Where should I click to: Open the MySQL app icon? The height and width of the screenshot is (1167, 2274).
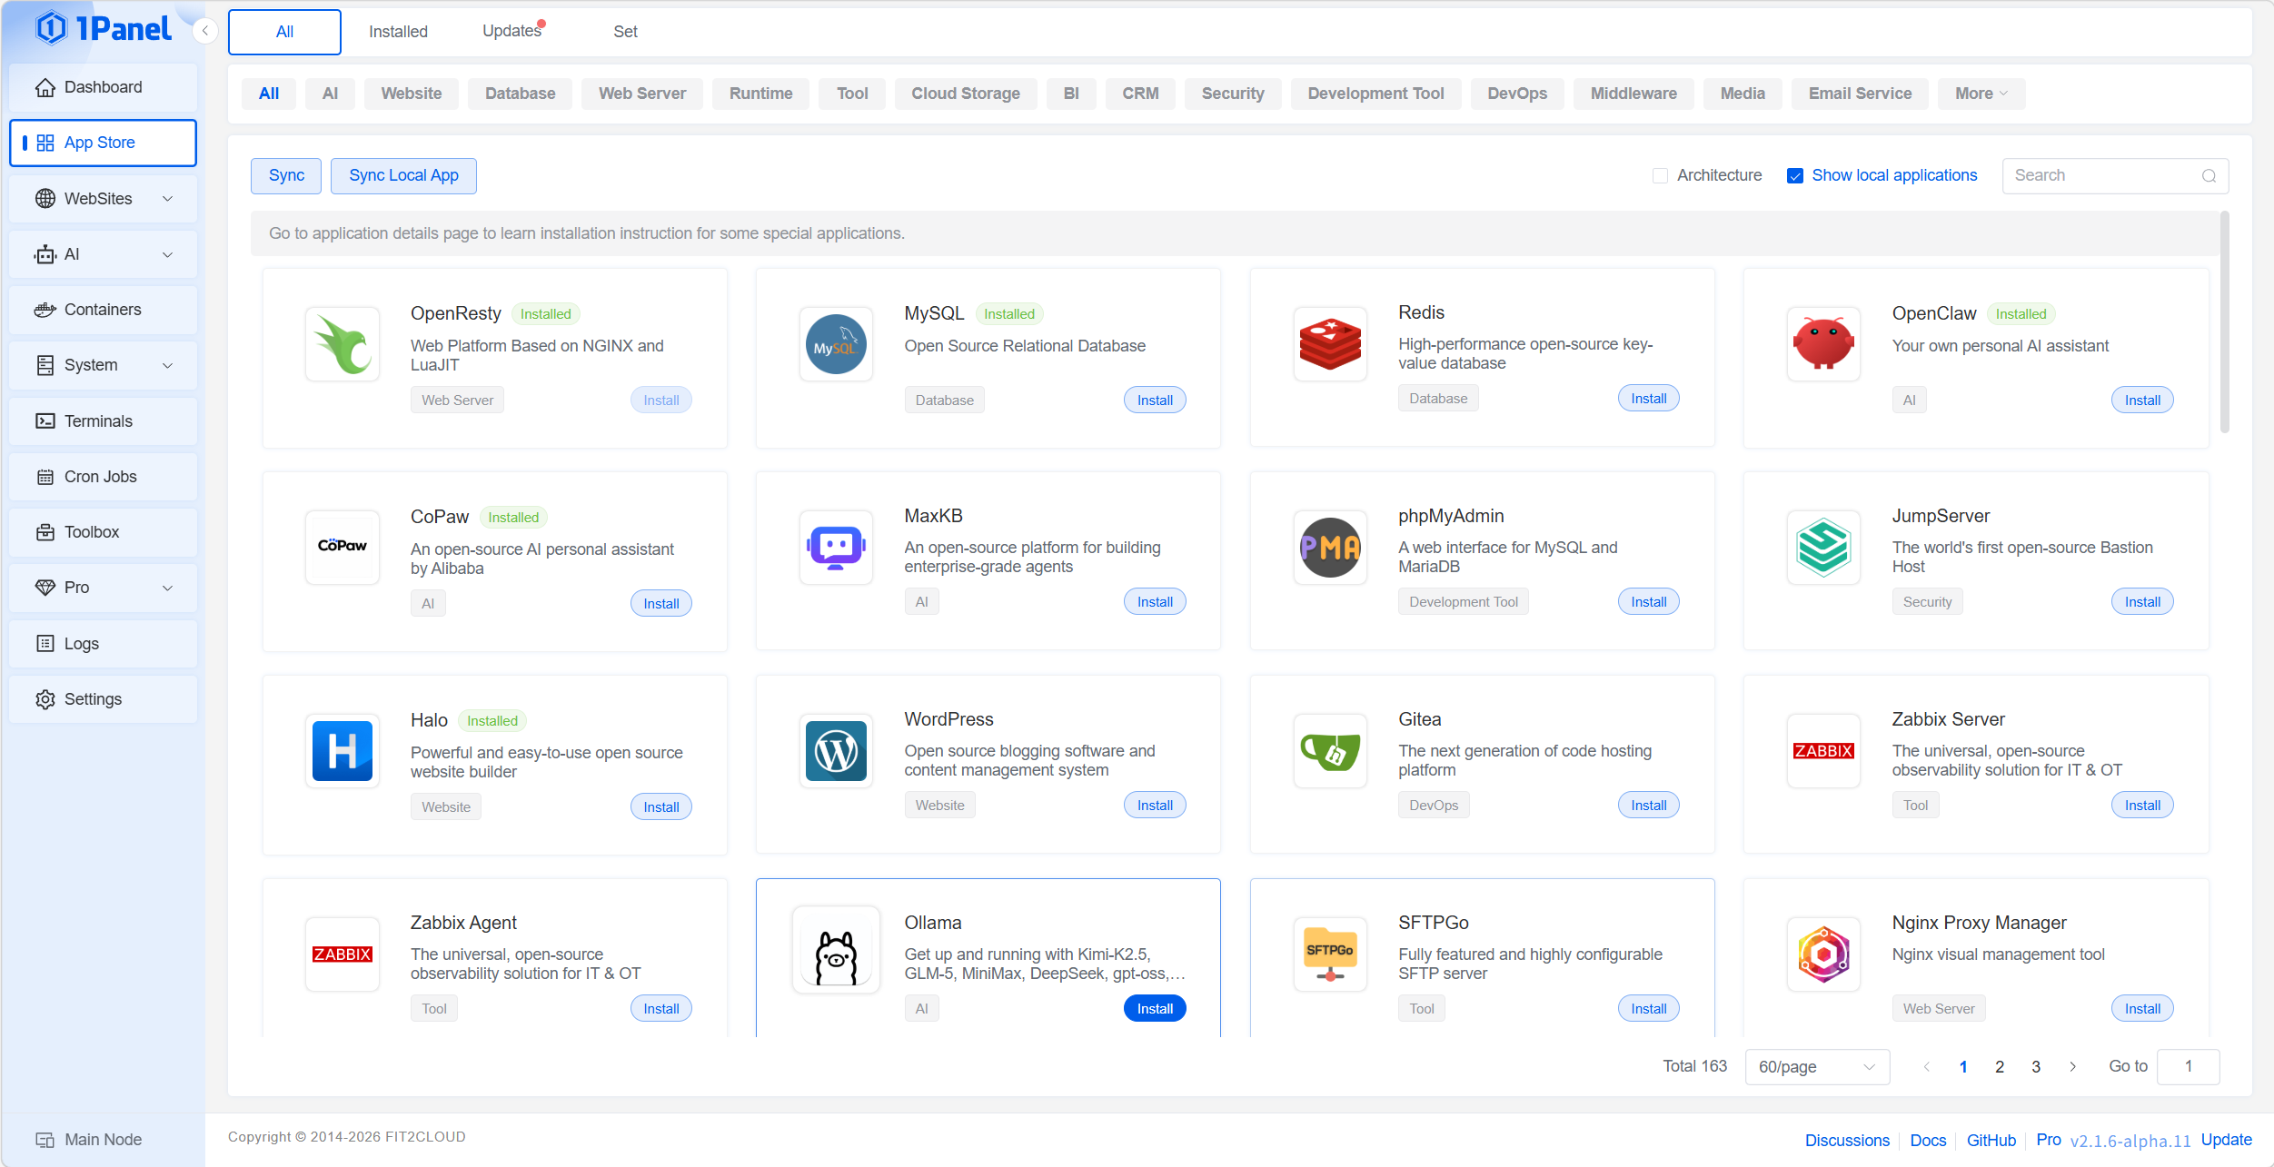coord(836,344)
